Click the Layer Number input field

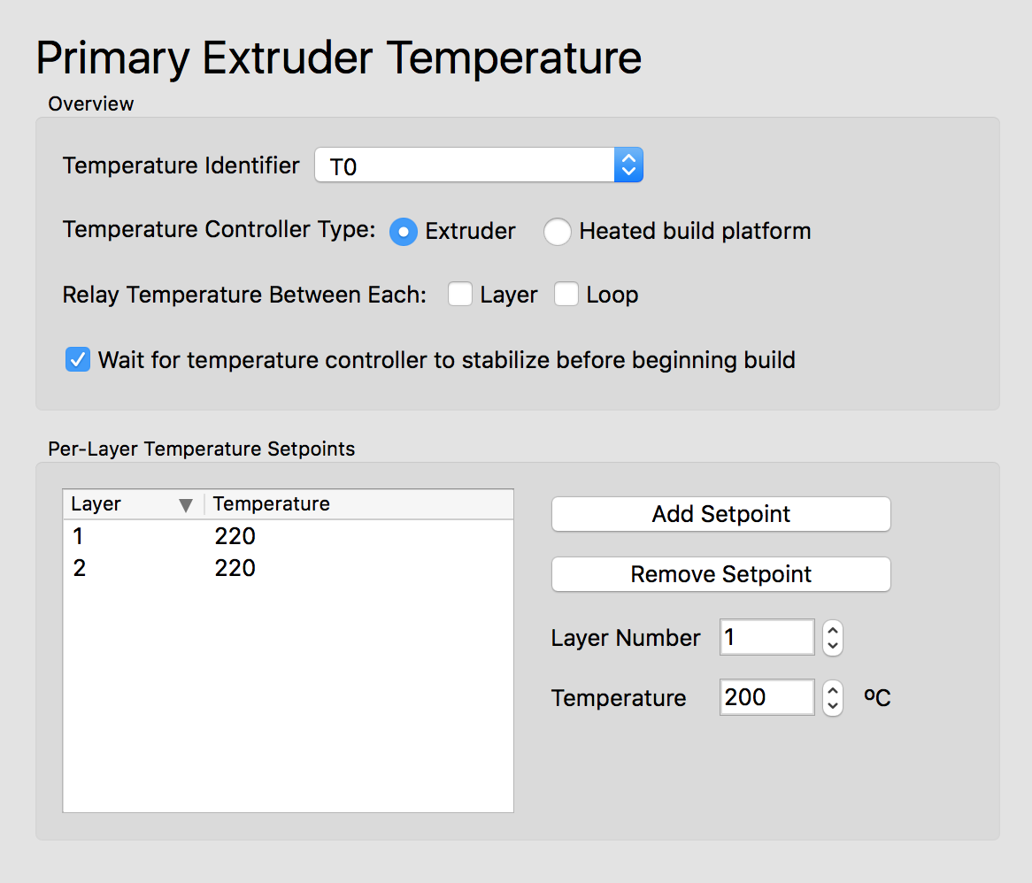click(x=766, y=637)
